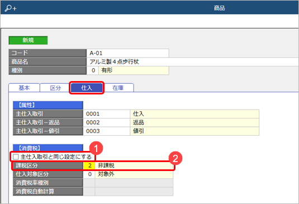Click the 【消費税】 section header
Screen dimensions: 299x204
(x=48, y=148)
